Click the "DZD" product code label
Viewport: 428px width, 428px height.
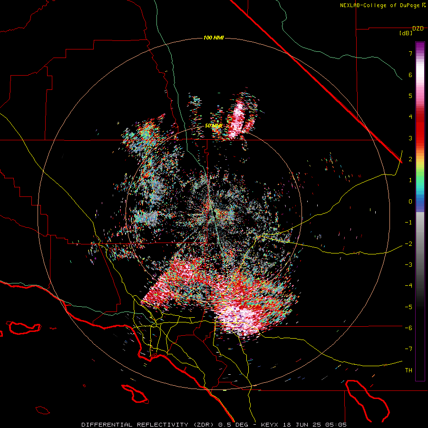pyautogui.click(x=418, y=29)
